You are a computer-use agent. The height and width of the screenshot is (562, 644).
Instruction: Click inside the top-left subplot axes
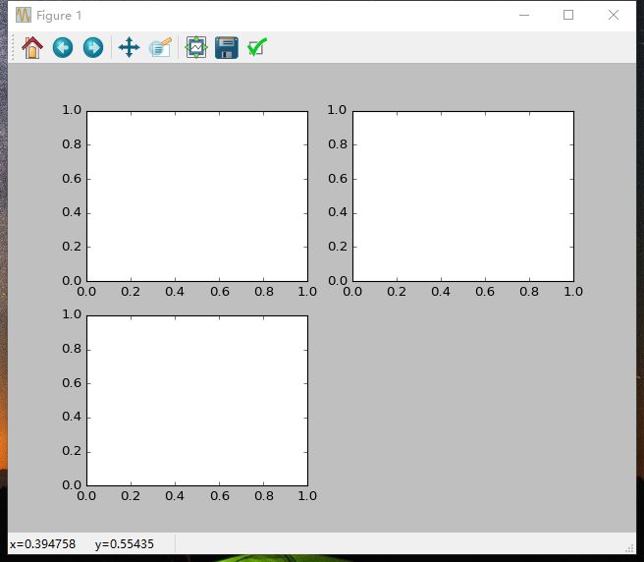(x=197, y=197)
